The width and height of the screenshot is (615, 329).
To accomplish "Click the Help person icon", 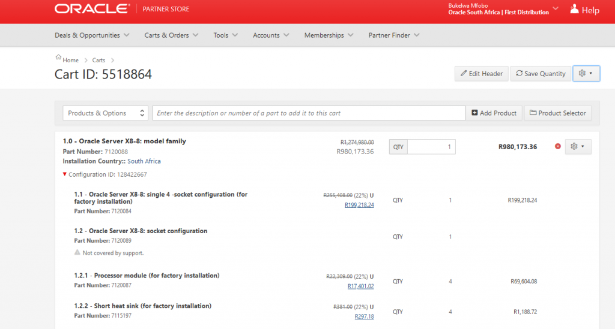I will tap(574, 9).
